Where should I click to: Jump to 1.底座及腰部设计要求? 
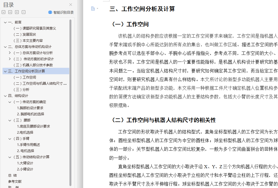33,126
